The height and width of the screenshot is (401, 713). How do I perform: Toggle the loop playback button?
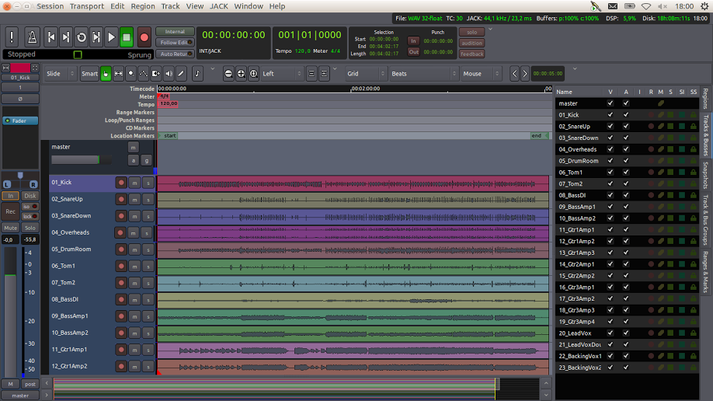coord(82,37)
